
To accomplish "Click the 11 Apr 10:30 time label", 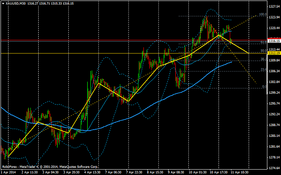I will pos(240,172).
